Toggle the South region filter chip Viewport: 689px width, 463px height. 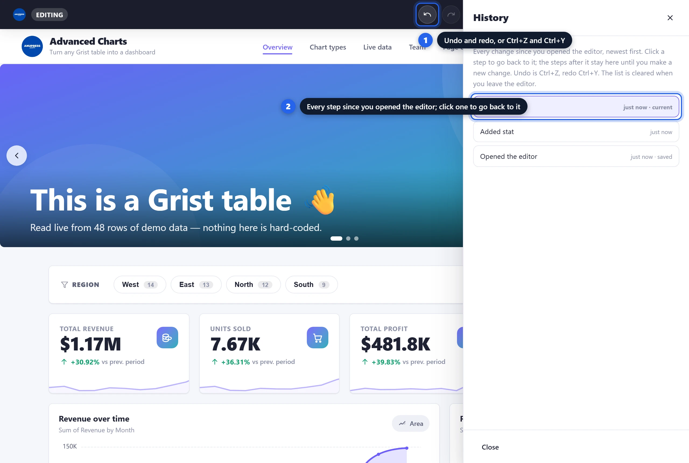point(311,285)
